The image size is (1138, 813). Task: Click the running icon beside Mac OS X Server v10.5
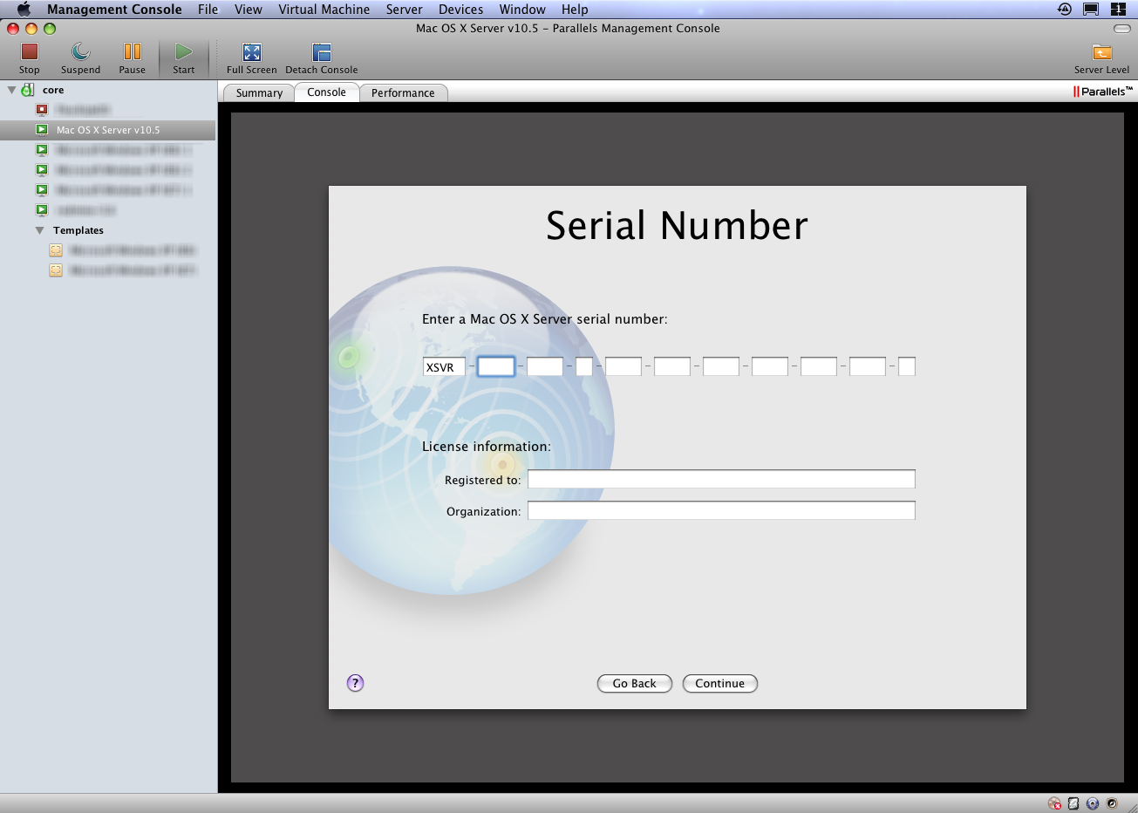point(42,130)
